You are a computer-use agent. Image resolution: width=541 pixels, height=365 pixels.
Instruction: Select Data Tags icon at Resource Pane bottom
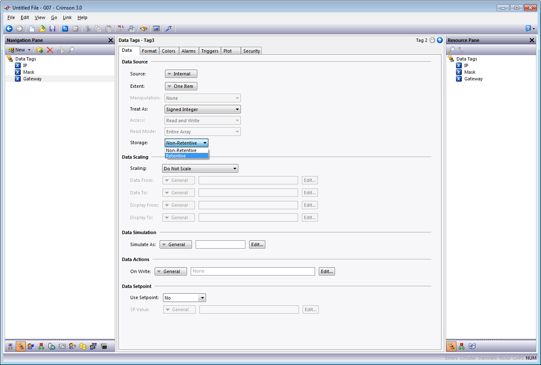pyautogui.click(x=451, y=346)
